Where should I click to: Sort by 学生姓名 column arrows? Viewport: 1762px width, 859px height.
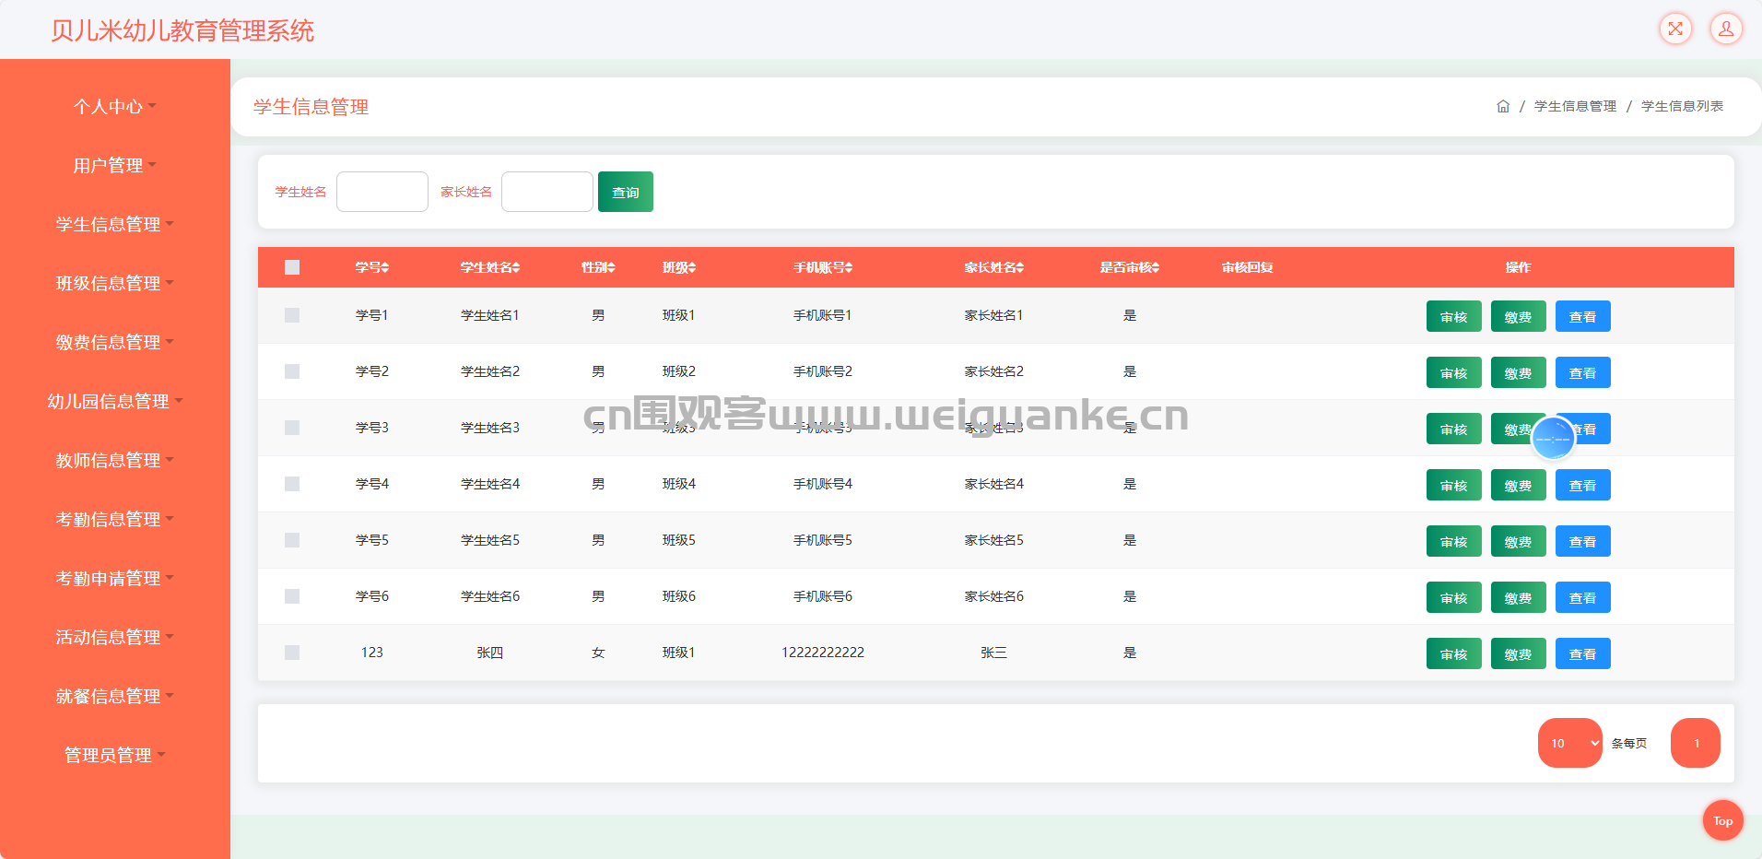click(x=516, y=267)
